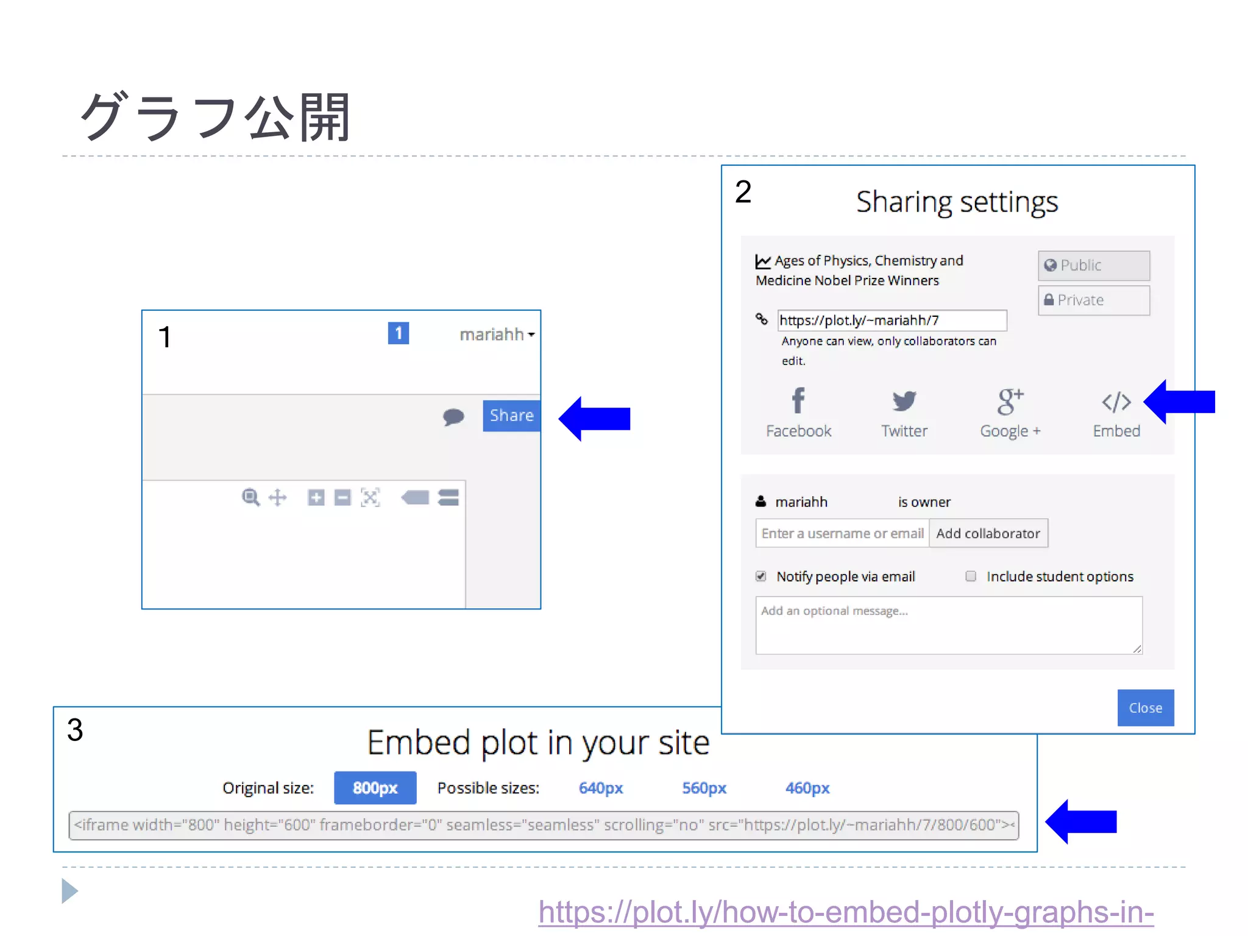Click the Close button in Sharing settings
This screenshot has width=1248, height=936.
[x=1145, y=707]
